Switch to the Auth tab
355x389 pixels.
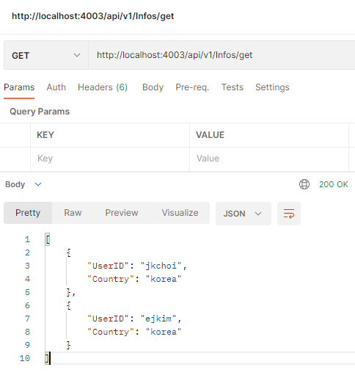click(x=56, y=87)
